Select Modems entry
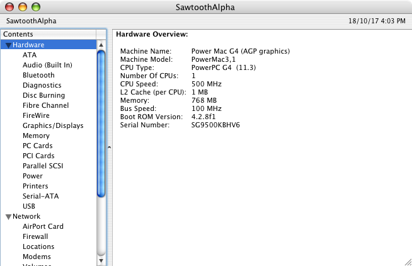 37,257
